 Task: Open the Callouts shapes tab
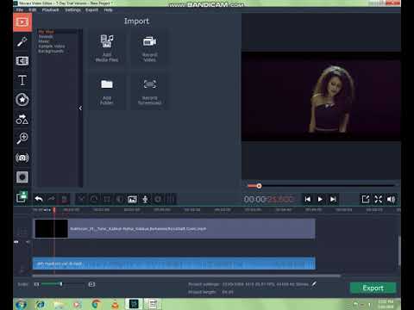22,119
